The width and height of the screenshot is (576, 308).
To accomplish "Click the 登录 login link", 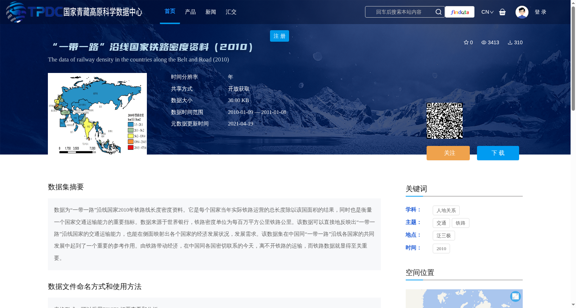I will (540, 12).
